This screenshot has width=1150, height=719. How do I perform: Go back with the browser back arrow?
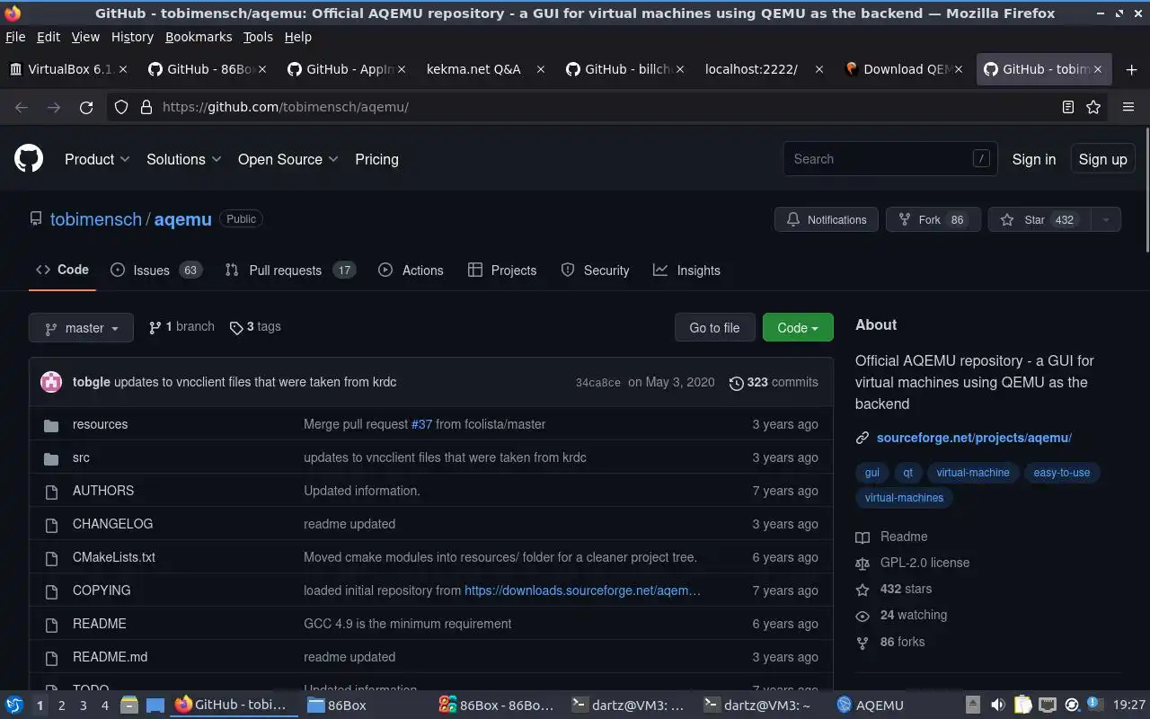tap(22, 107)
